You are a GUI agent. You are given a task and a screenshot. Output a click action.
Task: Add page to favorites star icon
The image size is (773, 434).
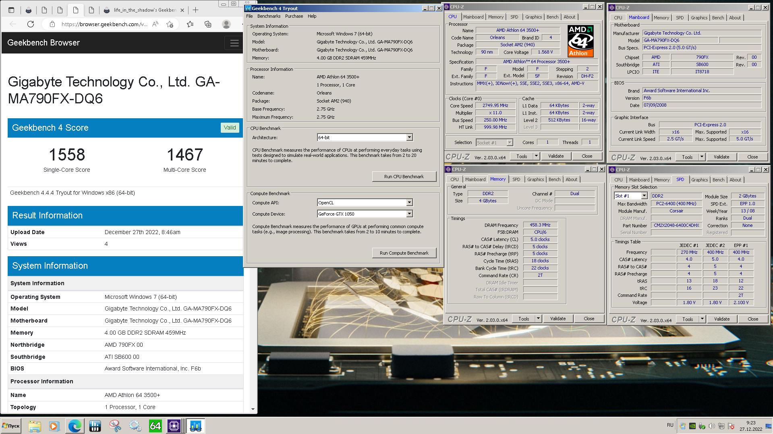coord(170,24)
